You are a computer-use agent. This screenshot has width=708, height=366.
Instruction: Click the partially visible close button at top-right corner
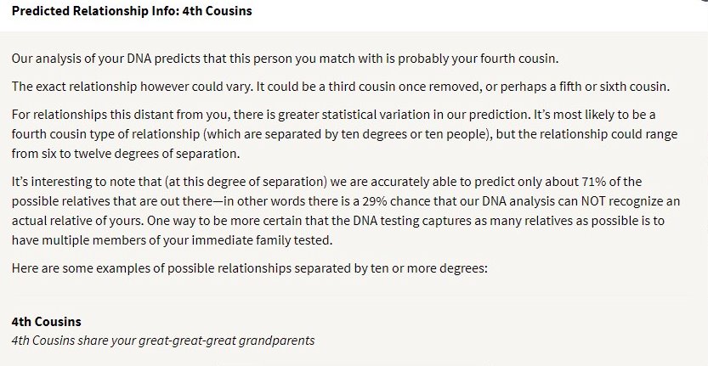click(703, 2)
